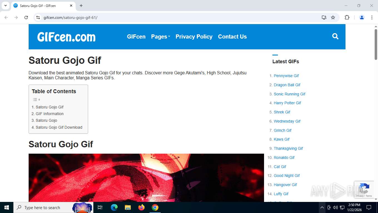Click the install app icon in address bar

point(324,17)
